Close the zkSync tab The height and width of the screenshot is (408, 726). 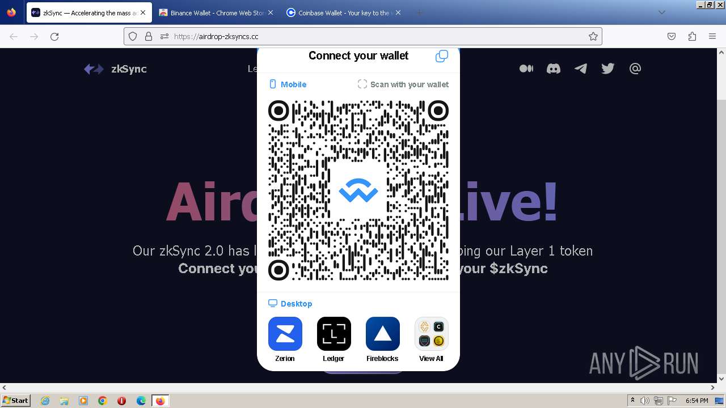(143, 12)
